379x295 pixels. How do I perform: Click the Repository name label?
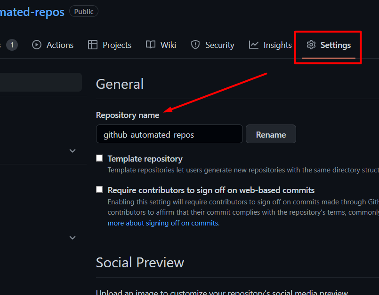coord(128,115)
